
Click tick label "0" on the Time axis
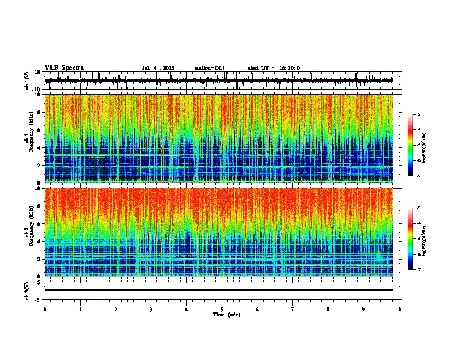pyautogui.click(x=45, y=310)
